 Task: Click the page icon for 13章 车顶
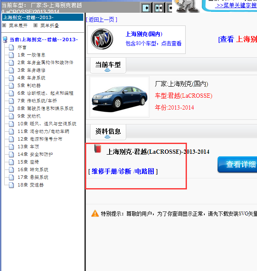tap(11, 147)
